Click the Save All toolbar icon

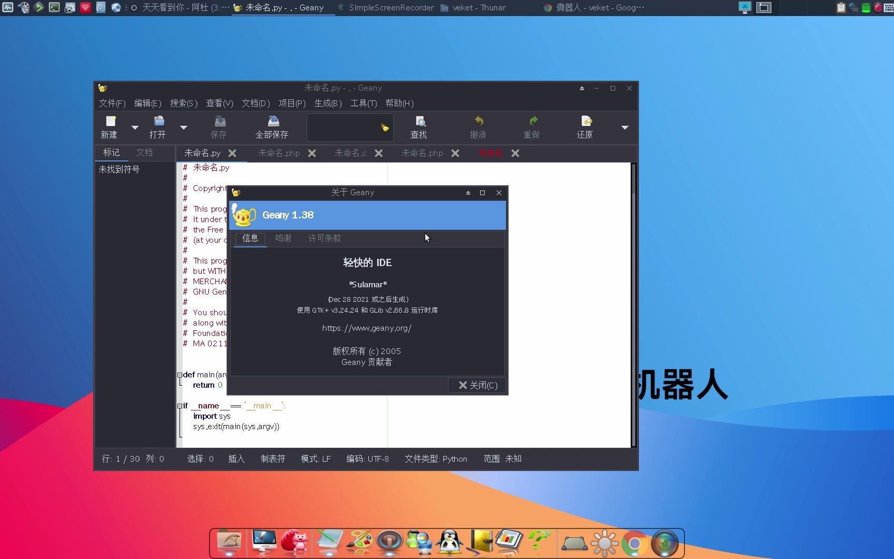272,127
